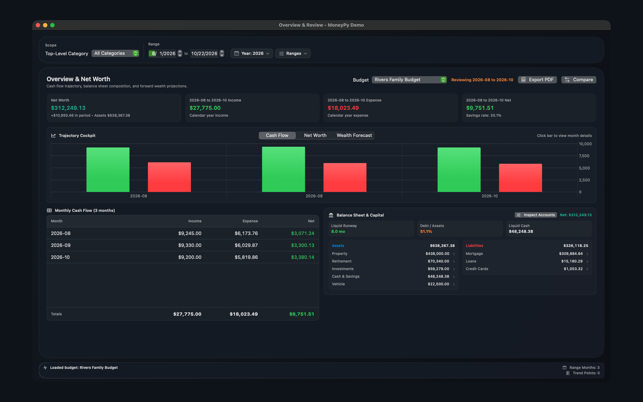Click the Debt / Assets 51.1% tile
The width and height of the screenshot is (643, 402).
460,229
